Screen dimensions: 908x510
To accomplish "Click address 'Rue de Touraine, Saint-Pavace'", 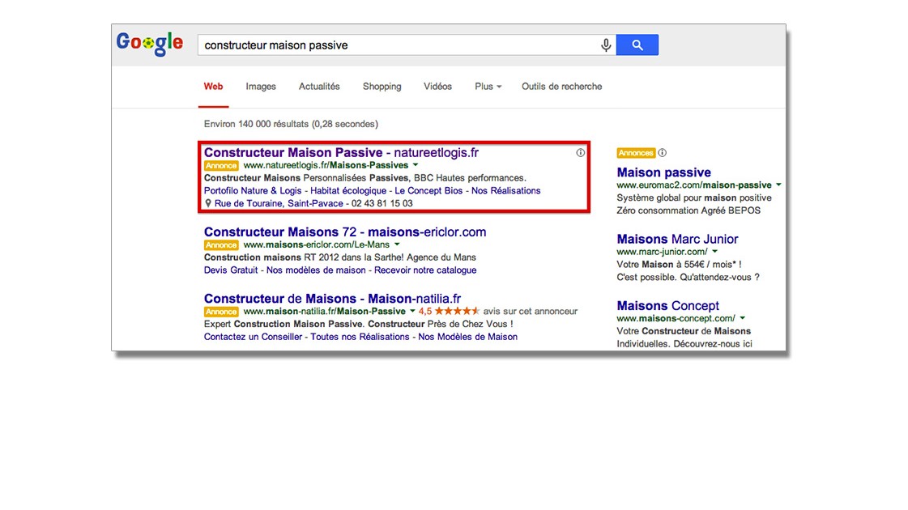I will point(279,203).
